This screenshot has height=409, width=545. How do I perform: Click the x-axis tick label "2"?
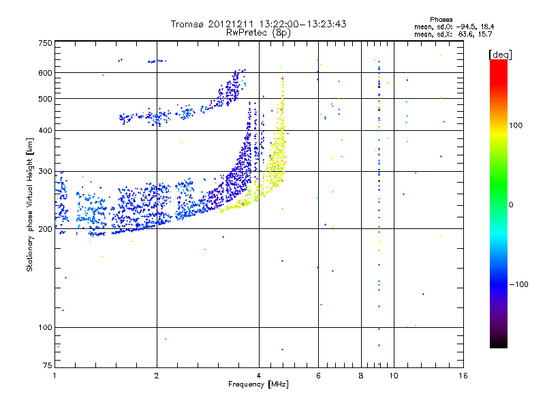(x=157, y=376)
